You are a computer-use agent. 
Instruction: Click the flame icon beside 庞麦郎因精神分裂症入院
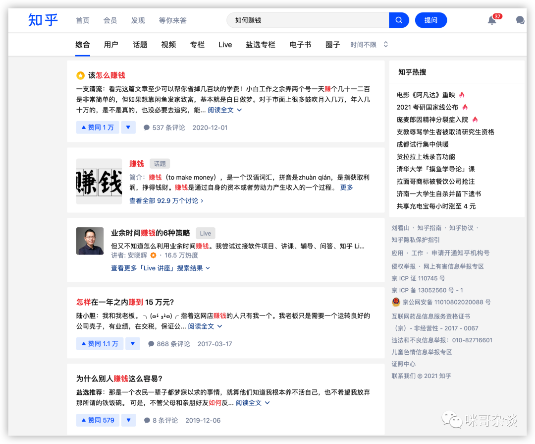click(x=475, y=120)
